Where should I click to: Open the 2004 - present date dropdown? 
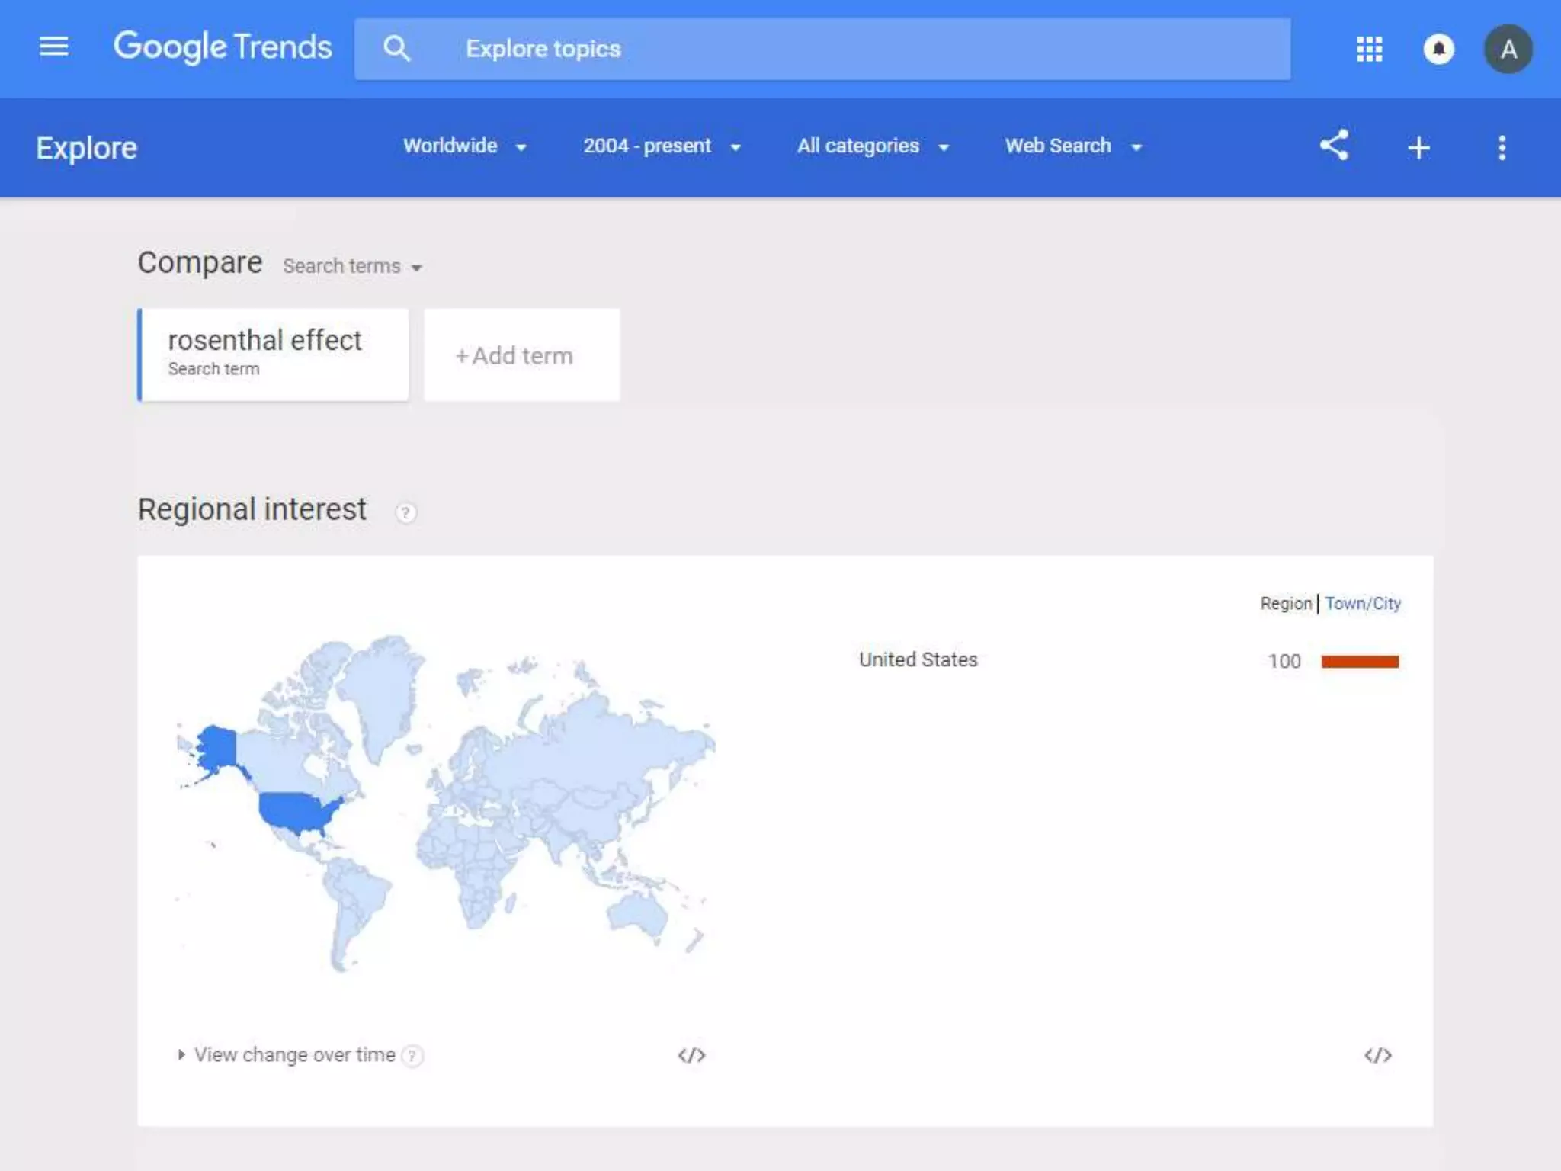[x=662, y=146]
